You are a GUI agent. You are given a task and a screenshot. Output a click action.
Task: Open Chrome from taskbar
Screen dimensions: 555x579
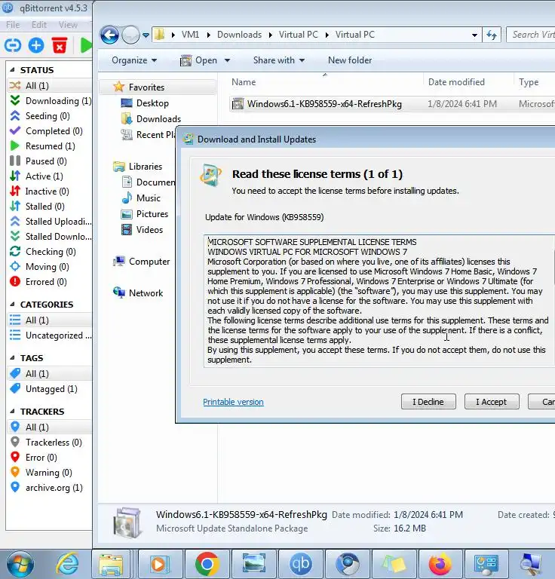(x=207, y=564)
